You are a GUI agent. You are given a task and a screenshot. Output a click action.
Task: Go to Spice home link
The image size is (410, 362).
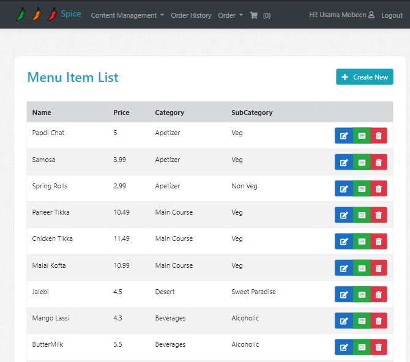71,13
